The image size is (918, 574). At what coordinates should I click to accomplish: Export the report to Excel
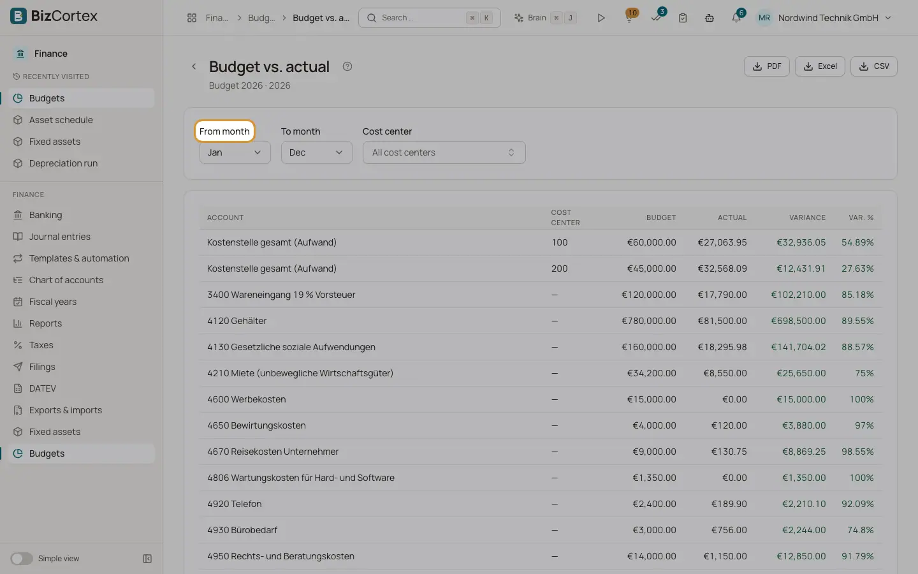tap(820, 66)
